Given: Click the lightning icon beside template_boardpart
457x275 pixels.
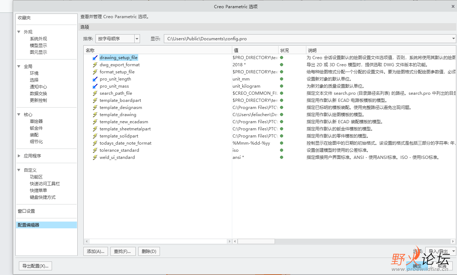Looking at the screenshot, I should click(95, 100).
